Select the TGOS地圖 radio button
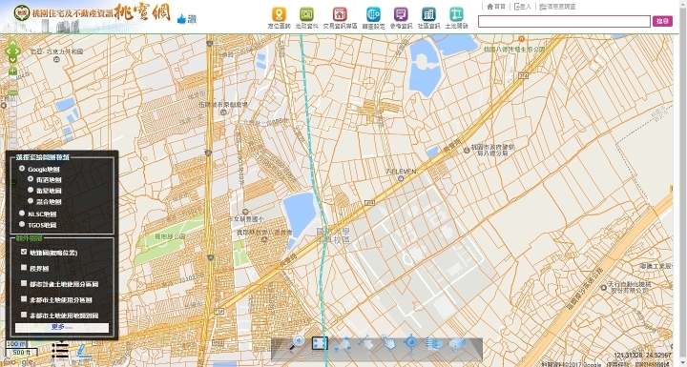This screenshot has width=687, height=367. coord(22,224)
